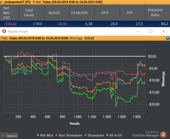Click the Powered by Hold'em Manager text
170x139 pixels.
pyautogui.click(x=146, y=134)
